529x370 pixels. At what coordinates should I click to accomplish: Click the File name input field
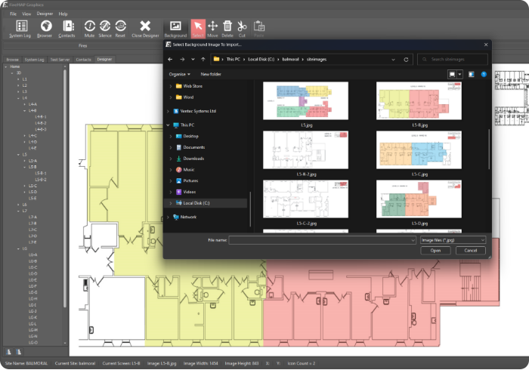tap(322, 239)
